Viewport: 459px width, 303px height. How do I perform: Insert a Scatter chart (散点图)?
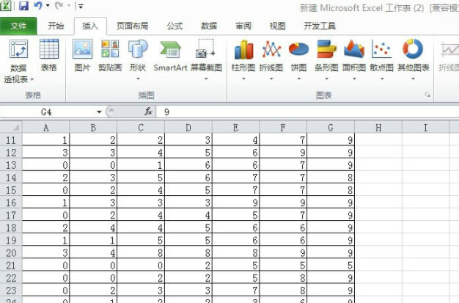coord(382,60)
